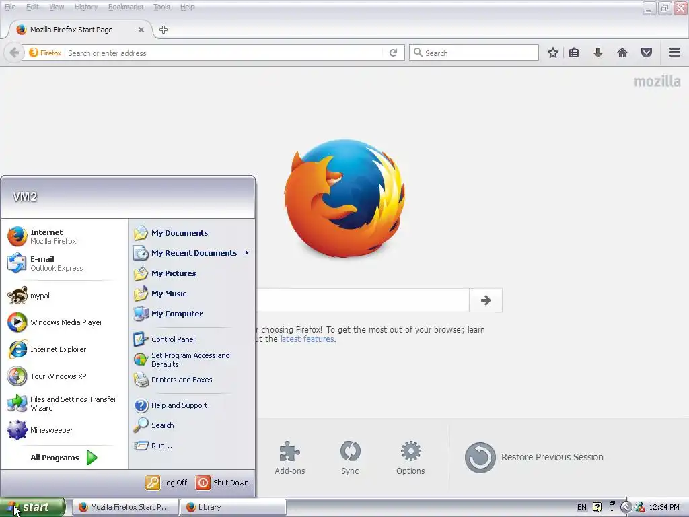
Task: Click the back arrow in Firefox
Action: [14, 53]
